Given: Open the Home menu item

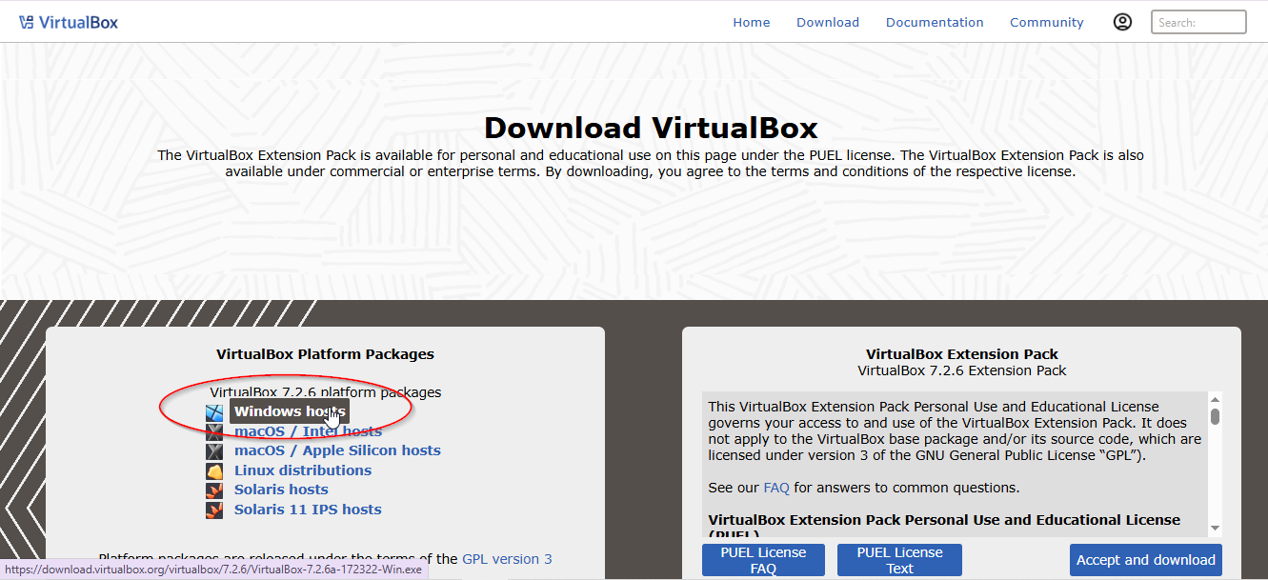Looking at the screenshot, I should pos(751,22).
